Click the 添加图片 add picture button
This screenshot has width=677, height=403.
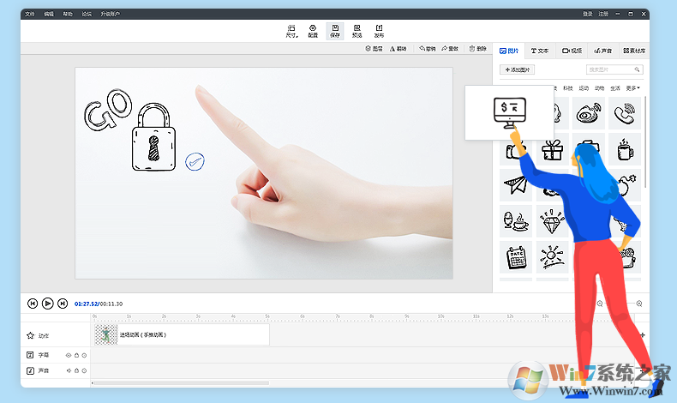[518, 69]
